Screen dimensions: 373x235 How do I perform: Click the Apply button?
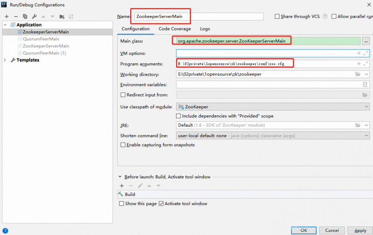[360, 230]
